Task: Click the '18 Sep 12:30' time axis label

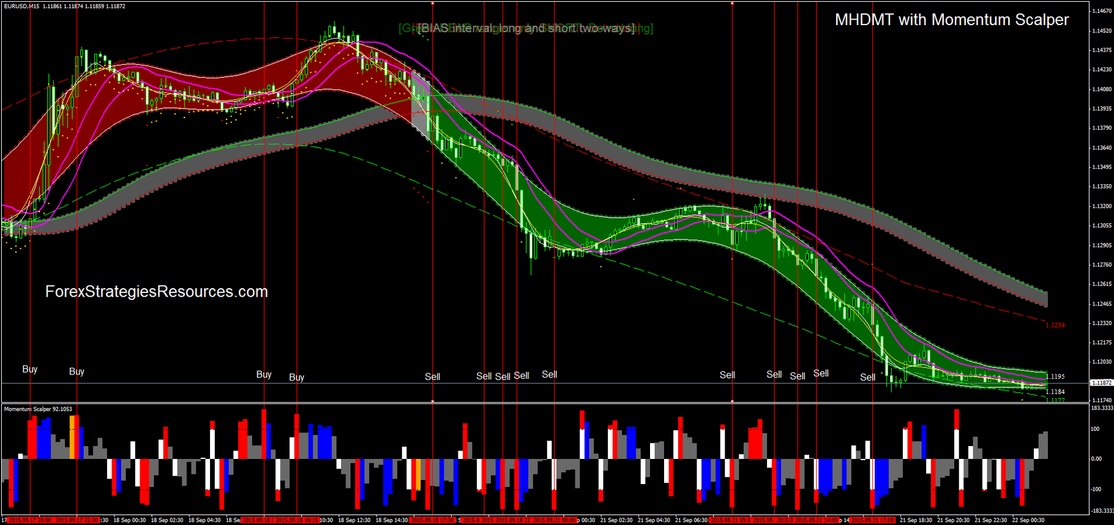Action: tap(354, 520)
